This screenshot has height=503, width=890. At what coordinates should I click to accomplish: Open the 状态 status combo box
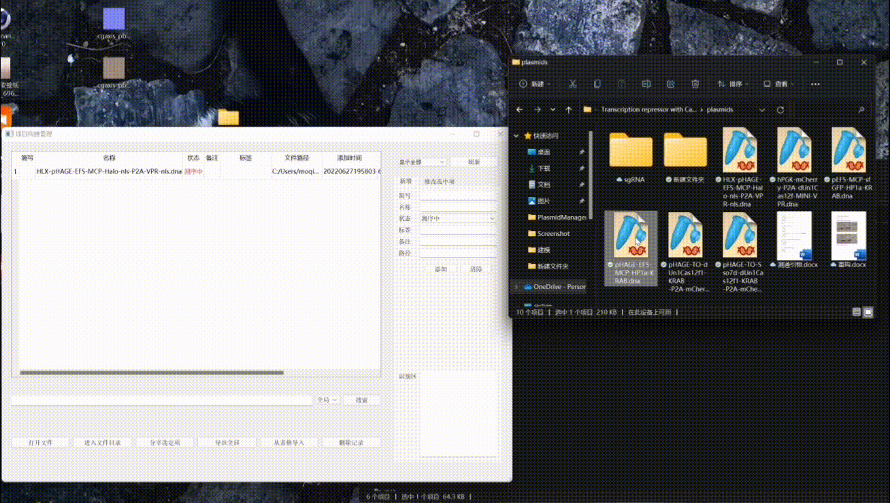tap(458, 219)
